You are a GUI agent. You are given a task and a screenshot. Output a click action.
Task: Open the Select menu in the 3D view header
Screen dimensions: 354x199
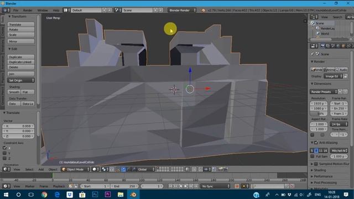click(x=29, y=170)
